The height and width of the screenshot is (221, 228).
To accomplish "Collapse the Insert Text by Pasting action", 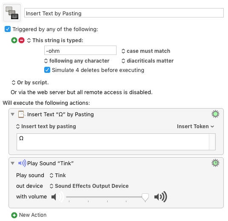I will [13, 114].
